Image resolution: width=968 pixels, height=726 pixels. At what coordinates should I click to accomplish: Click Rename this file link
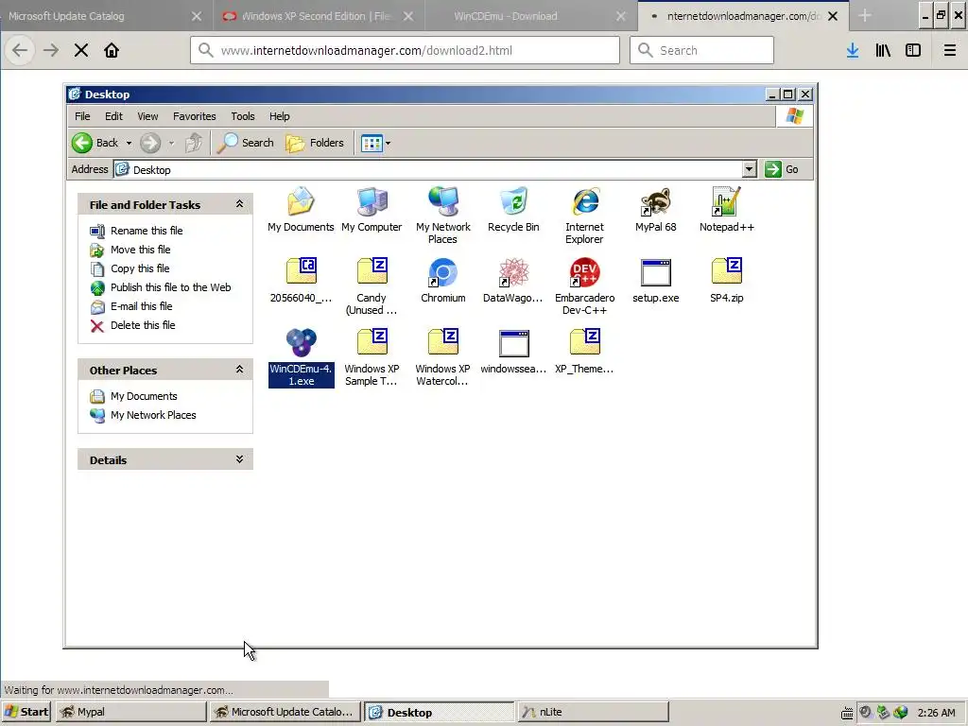(147, 231)
